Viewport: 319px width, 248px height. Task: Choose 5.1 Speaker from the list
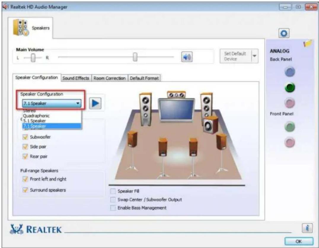click(52, 121)
